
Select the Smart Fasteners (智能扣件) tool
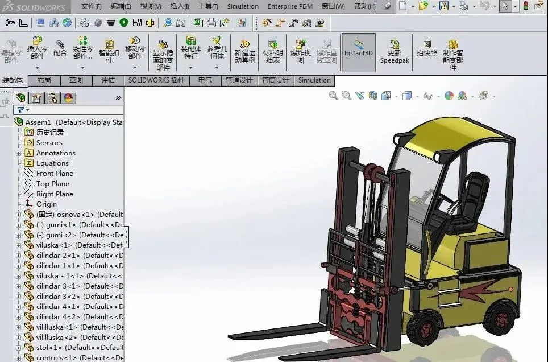(109, 51)
